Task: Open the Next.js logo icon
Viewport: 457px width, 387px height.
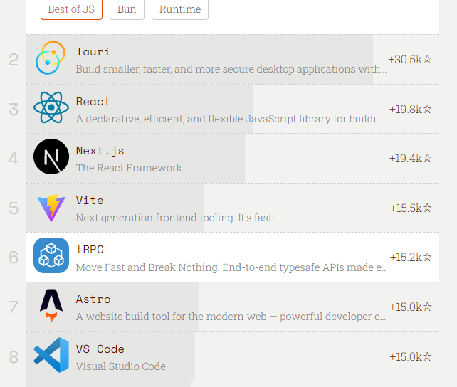Action: point(51,157)
